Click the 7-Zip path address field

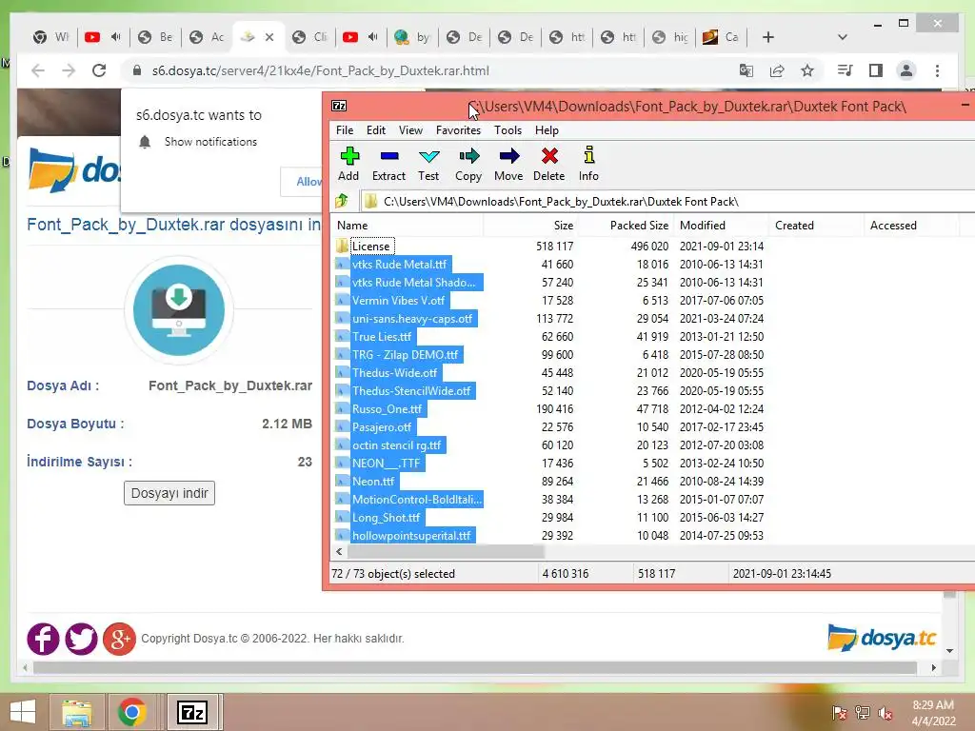(x=666, y=202)
